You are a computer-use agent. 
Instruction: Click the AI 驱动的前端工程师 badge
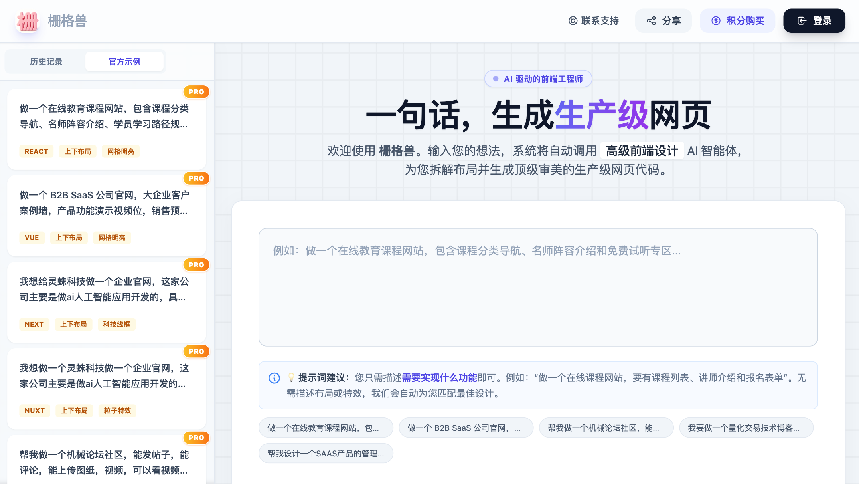click(538, 79)
